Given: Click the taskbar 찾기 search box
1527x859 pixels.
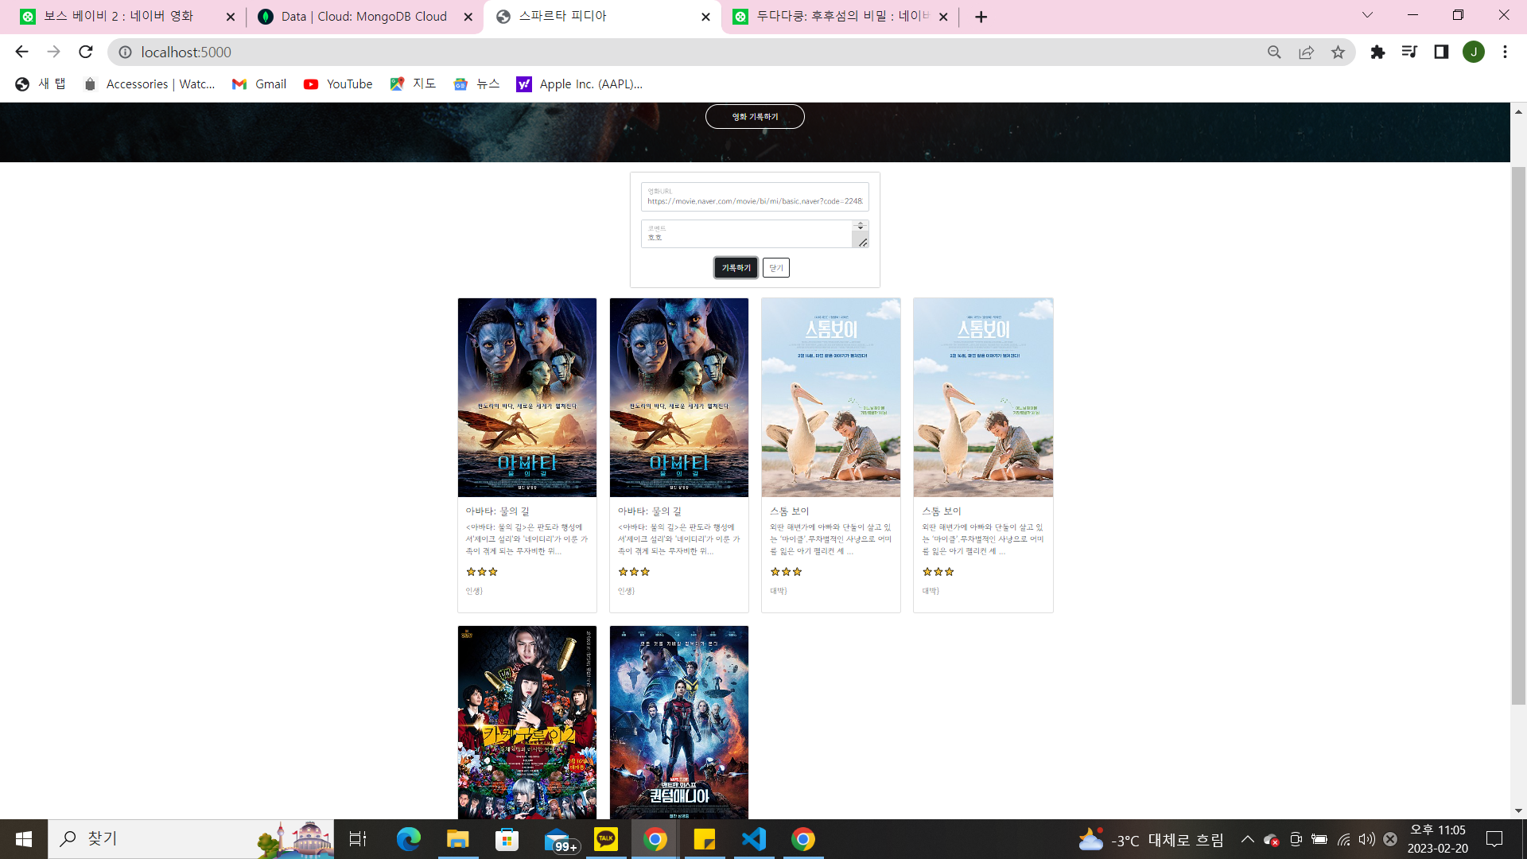Looking at the screenshot, I should (191, 839).
